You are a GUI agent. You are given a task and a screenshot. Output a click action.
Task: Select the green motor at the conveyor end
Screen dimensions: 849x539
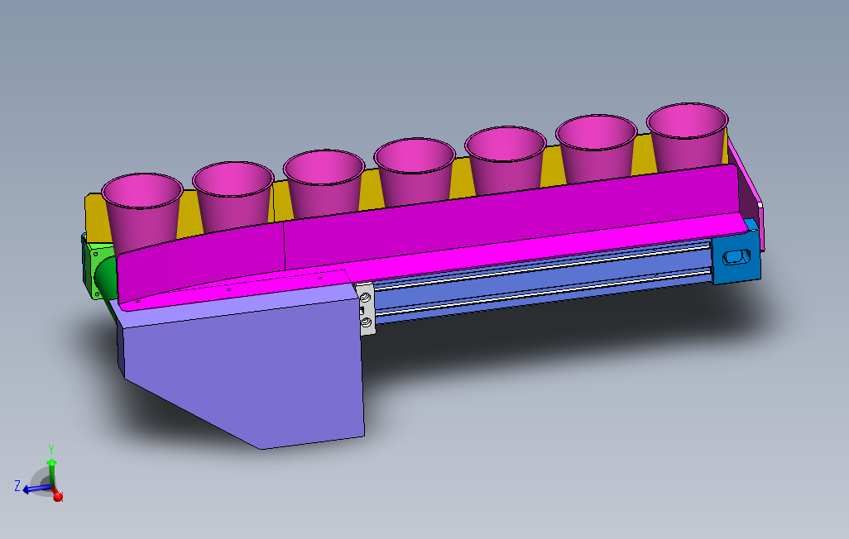(100, 272)
